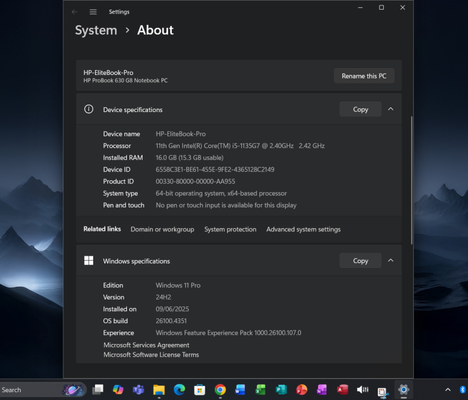
Task: Open Advanced system settings link
Action: 303,230
